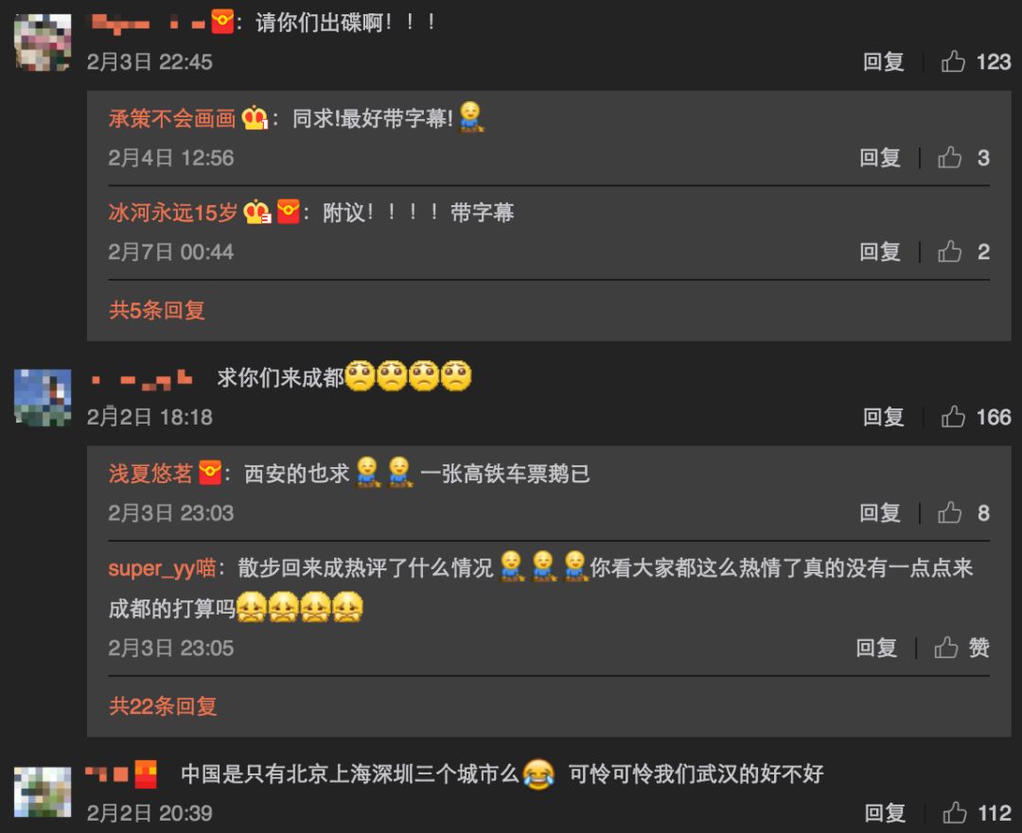Like the Wuhan comment with 112 likes
The height and width of the screenshot is (833, 1022).
(x=954, y=812)
